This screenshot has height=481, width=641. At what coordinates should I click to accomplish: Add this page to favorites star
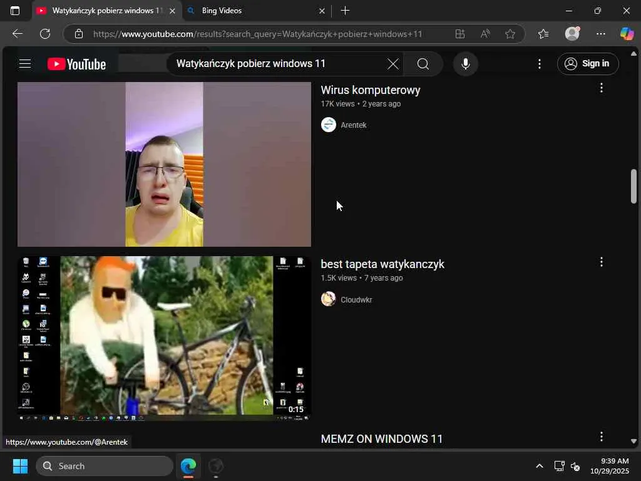(510, 34)
